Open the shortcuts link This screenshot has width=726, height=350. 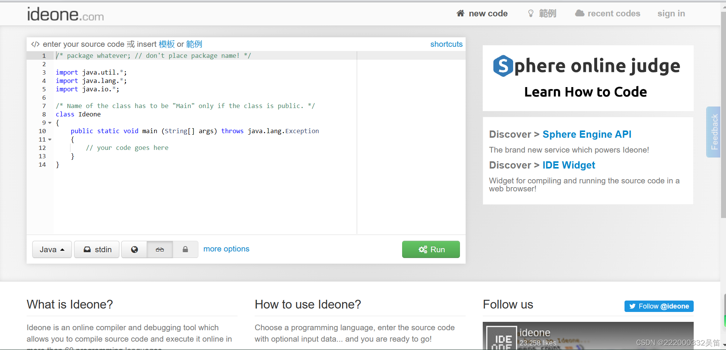(x=446, y=44)
